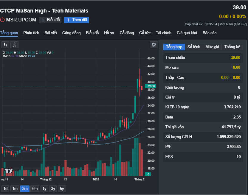Click the plus Biểu đồ button
Screen dimensions: 248x195
tap(50, 20)
